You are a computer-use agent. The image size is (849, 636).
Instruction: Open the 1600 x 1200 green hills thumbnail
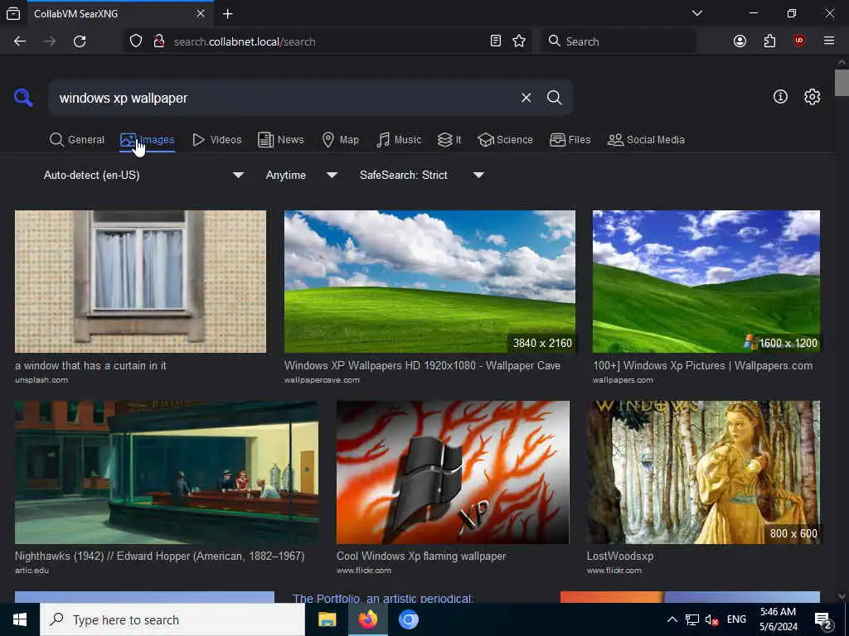[706, 282]
